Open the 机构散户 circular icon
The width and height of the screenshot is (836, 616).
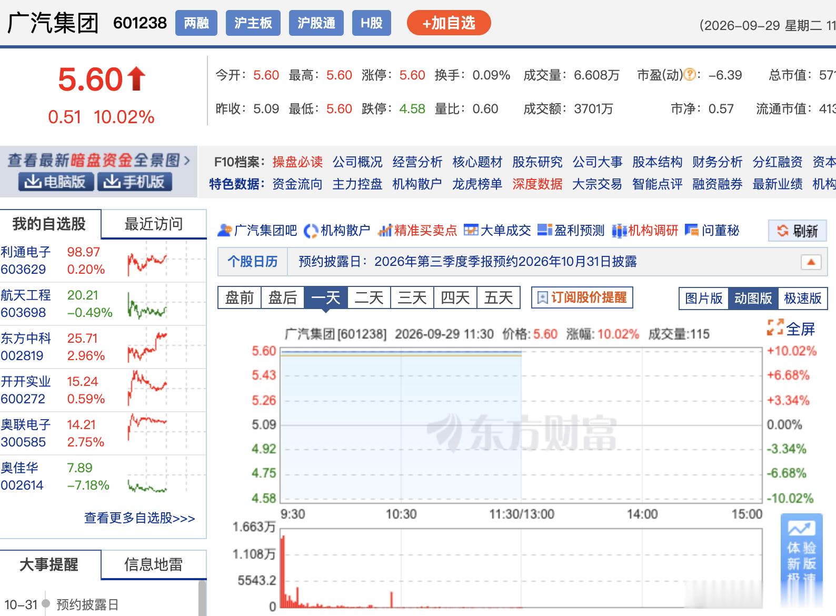tap(311, 231)
